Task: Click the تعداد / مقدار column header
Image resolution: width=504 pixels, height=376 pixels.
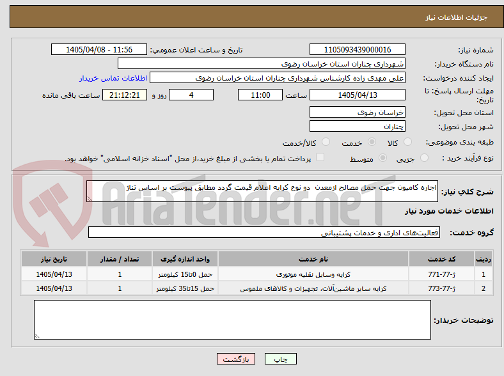Action: click(x=120, y=259)
